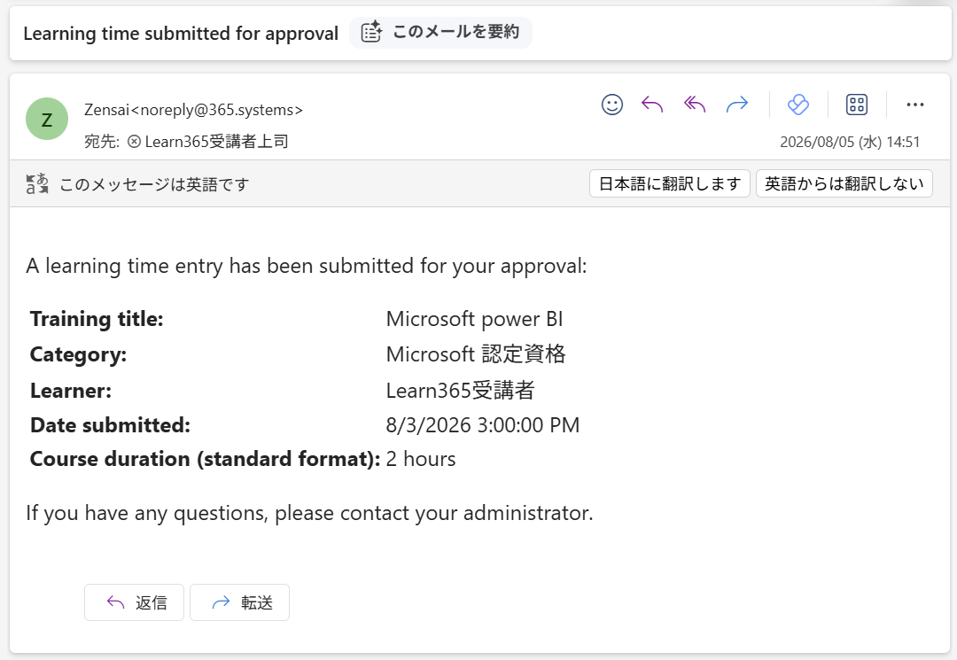957x660 pixels.
Task: Click the blue link-shaped icon in the header toolbar
Action: pos(798,105)
